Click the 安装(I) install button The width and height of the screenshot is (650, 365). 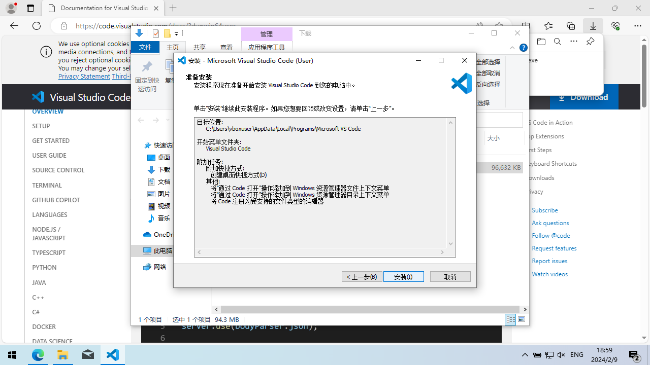click(403, 276)
